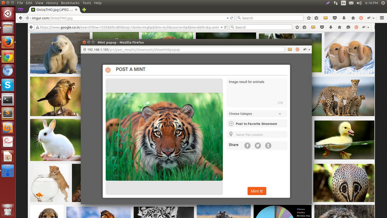Image resolution: width=387 pixels, height=218 pixels.
Task: Open Downloads in the Google window toolbar
Action: click(331, 27)
